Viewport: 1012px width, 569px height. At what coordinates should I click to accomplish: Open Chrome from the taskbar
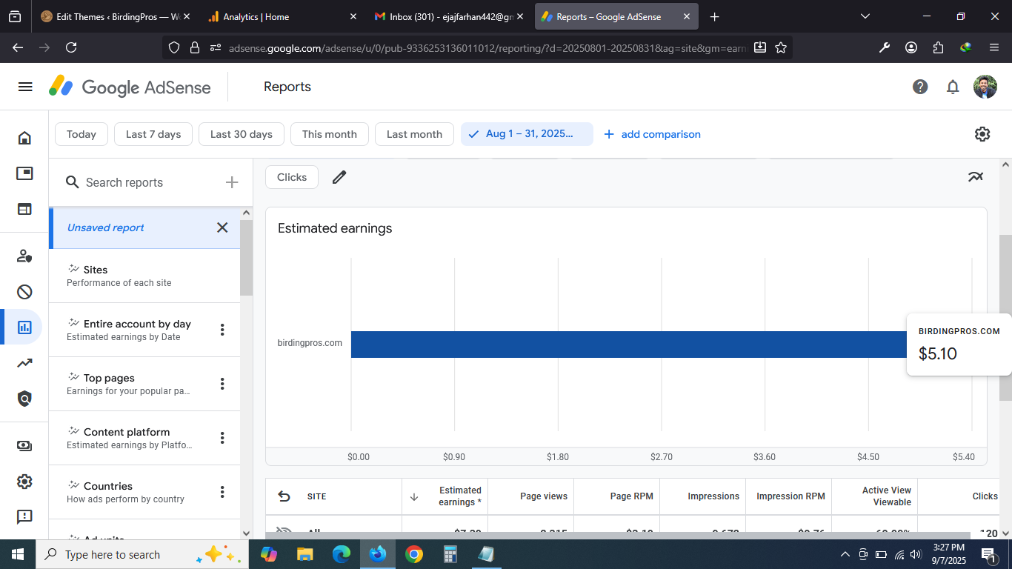(x=414, y=554)
